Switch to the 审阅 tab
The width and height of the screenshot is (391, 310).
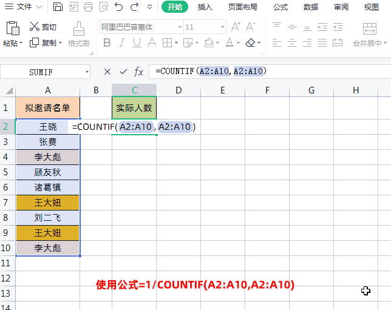pyautogui.click(x=341, y=7)
